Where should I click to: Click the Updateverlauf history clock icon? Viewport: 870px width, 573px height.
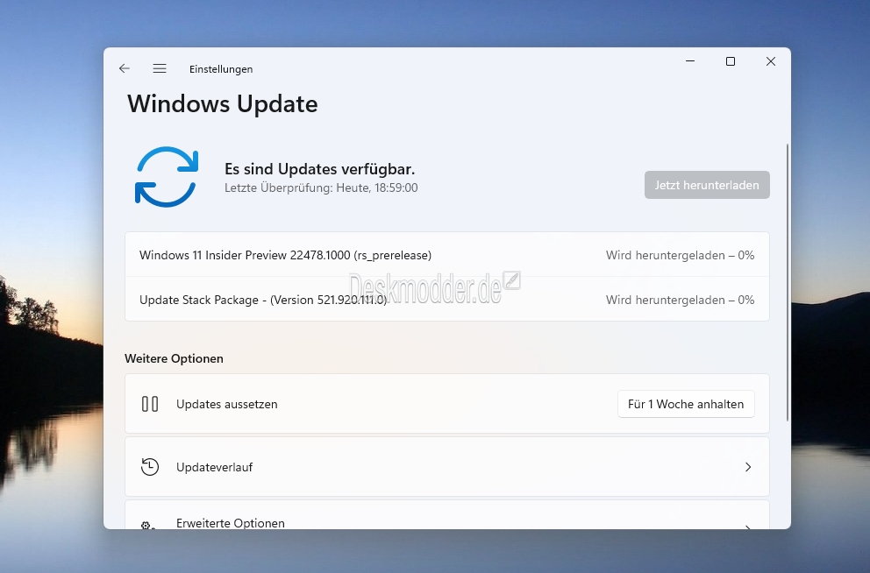[x=150, y=467]
